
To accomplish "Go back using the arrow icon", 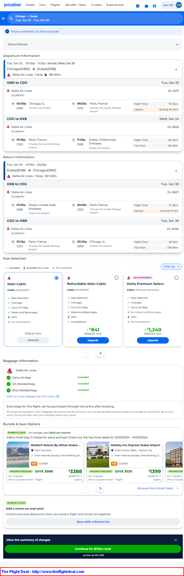I will point(4,18).
